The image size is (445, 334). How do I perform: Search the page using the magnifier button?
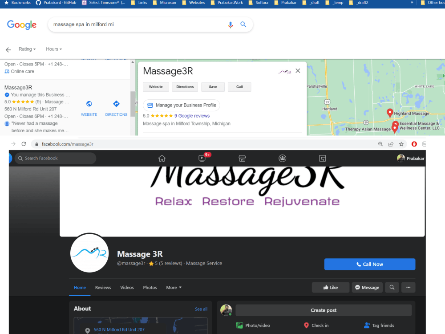[x=392, y=287]
